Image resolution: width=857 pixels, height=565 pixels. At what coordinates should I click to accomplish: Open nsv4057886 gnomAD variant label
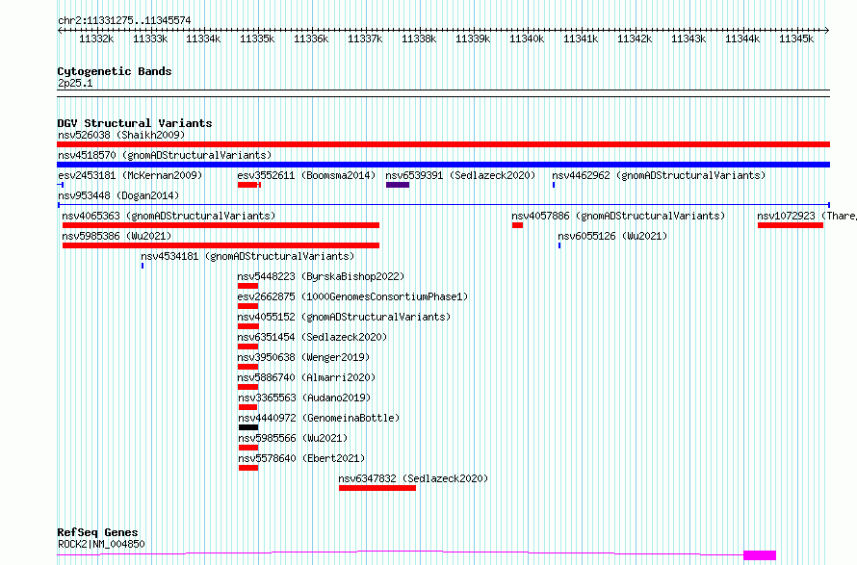pyautogui.click(x=618, y=216)
